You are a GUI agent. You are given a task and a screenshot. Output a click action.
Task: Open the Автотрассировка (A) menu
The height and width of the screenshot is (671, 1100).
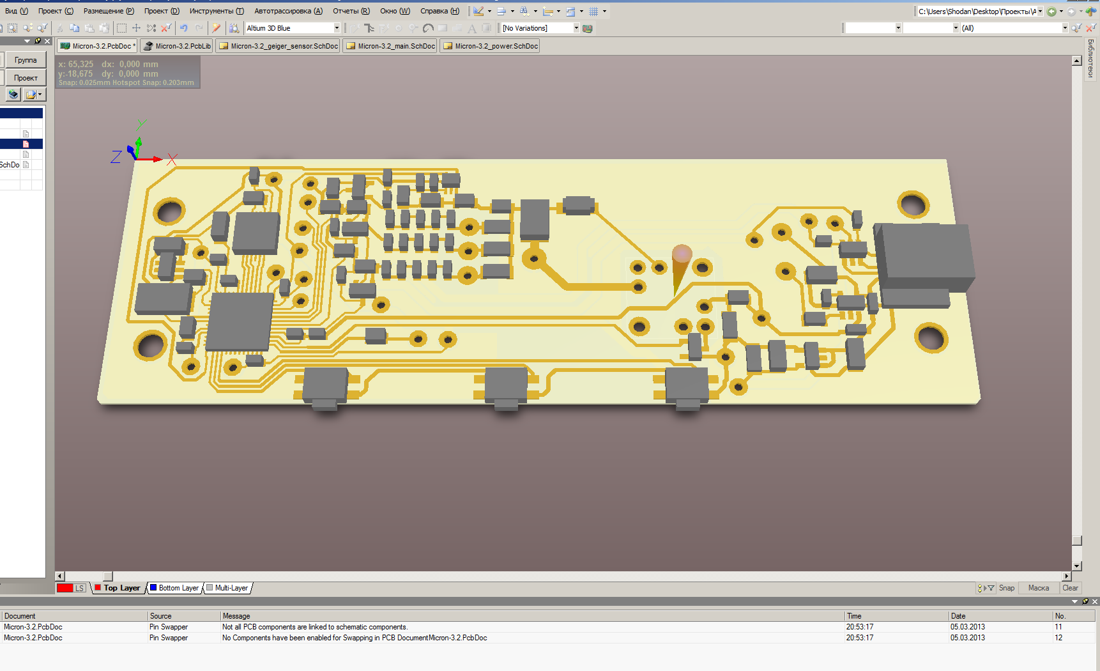pos(288,11)
